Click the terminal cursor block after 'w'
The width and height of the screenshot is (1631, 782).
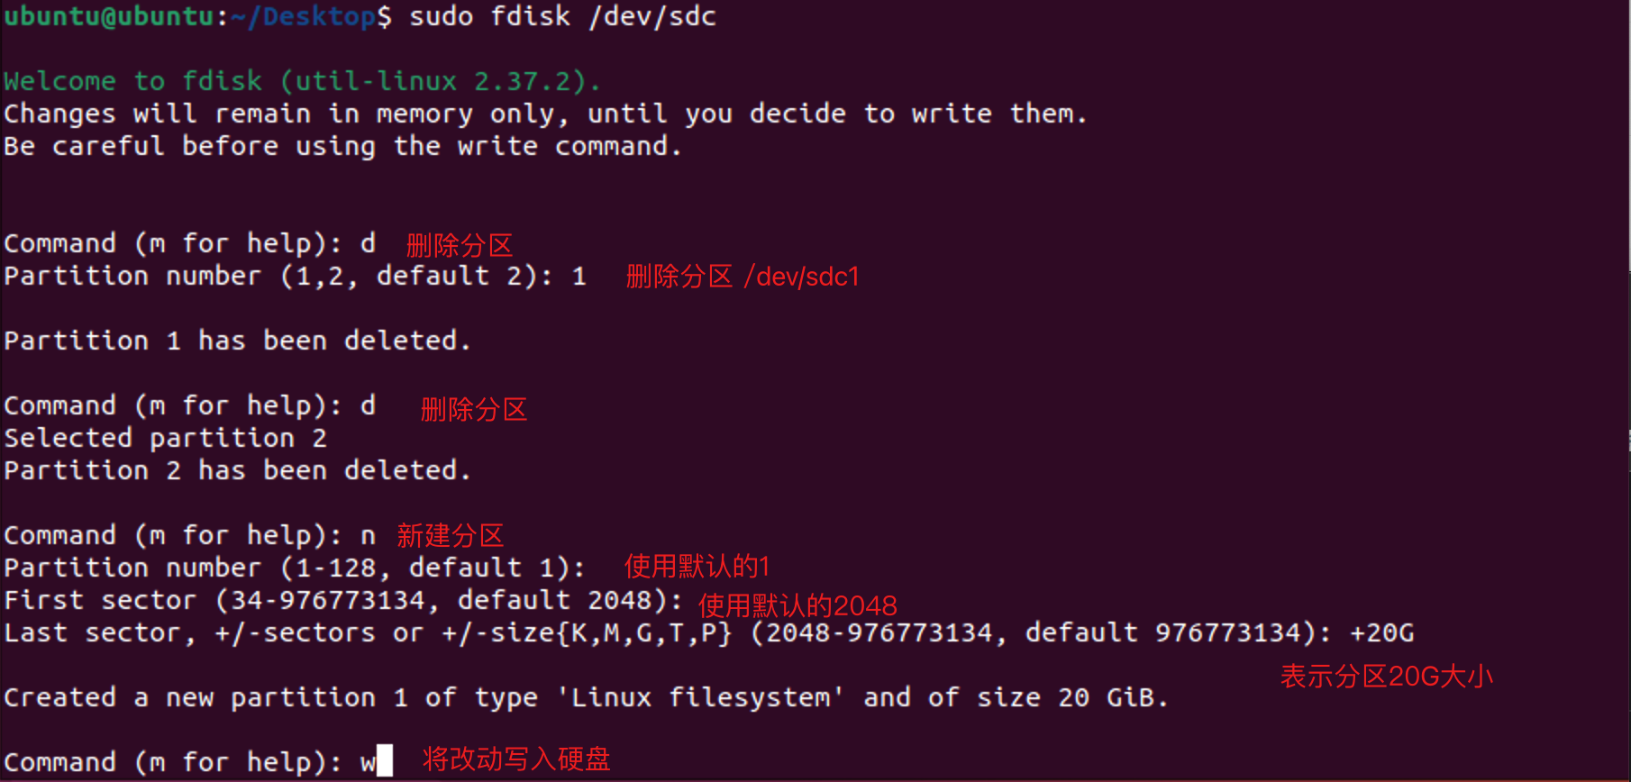click(385, 761)
